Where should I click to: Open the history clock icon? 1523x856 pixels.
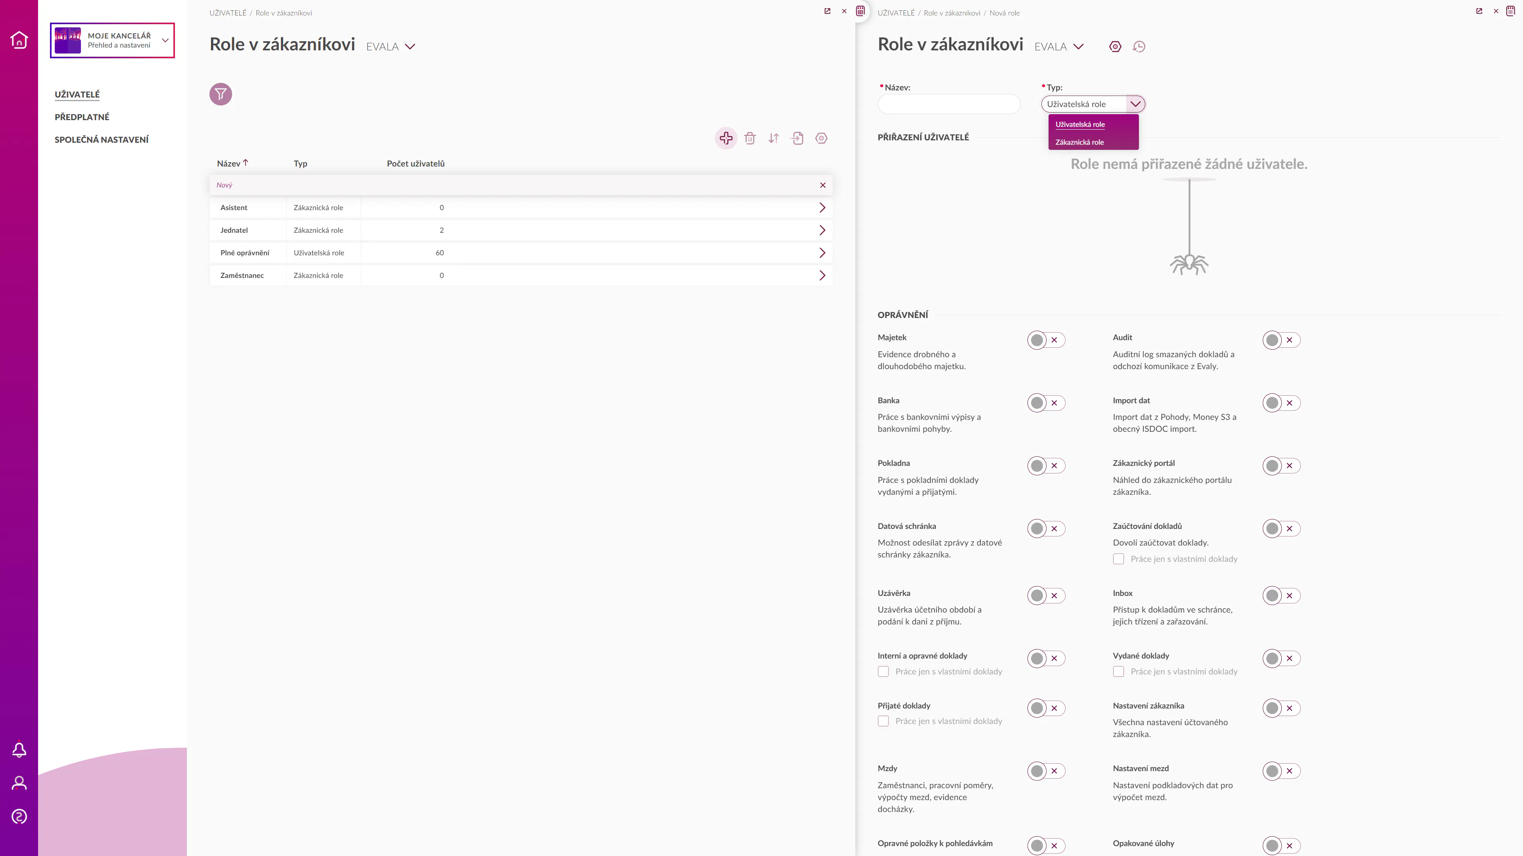[1139, 47]
